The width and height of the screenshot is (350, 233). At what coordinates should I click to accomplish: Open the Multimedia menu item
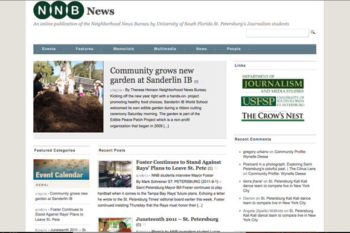(x=165, y=49)
